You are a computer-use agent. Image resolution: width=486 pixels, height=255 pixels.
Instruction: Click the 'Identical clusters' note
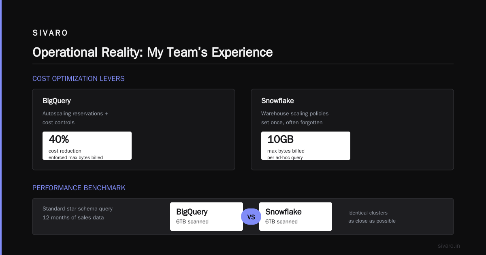368,212
